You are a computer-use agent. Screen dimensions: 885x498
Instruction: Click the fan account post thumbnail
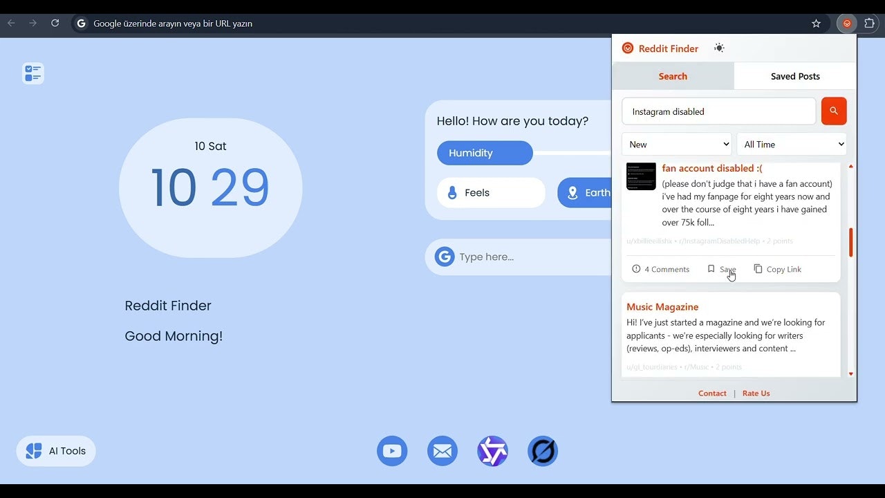(641, 176)
